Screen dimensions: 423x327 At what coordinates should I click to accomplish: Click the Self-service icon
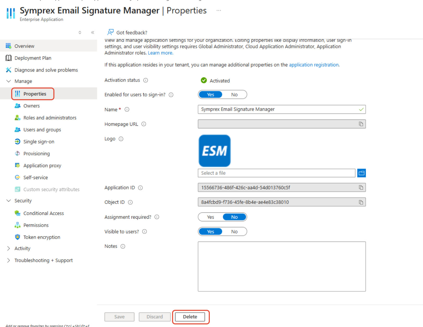pyautogui.click(x=17, y=177)
